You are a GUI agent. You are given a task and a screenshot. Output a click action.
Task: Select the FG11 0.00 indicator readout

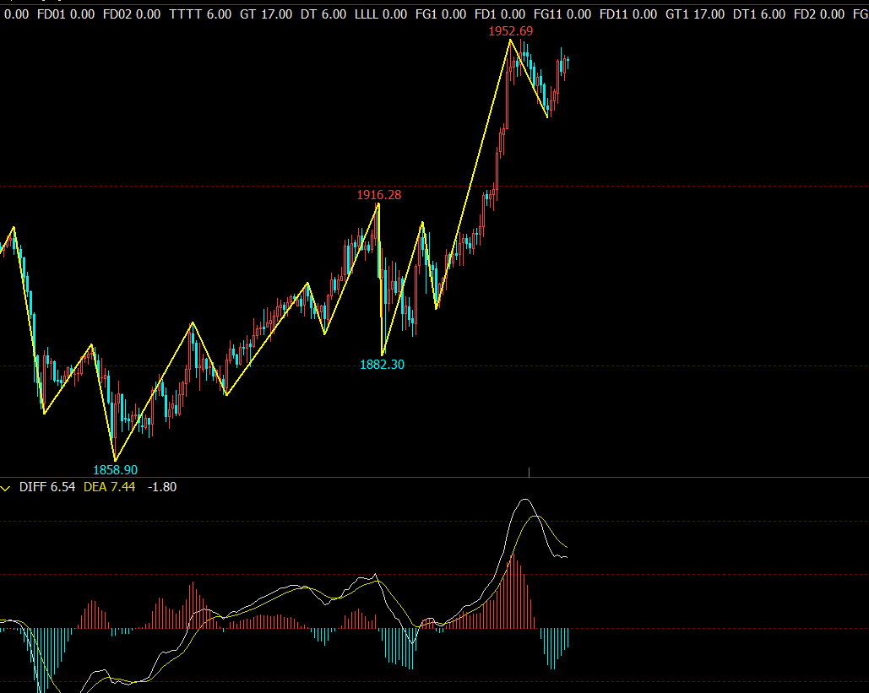562,14
